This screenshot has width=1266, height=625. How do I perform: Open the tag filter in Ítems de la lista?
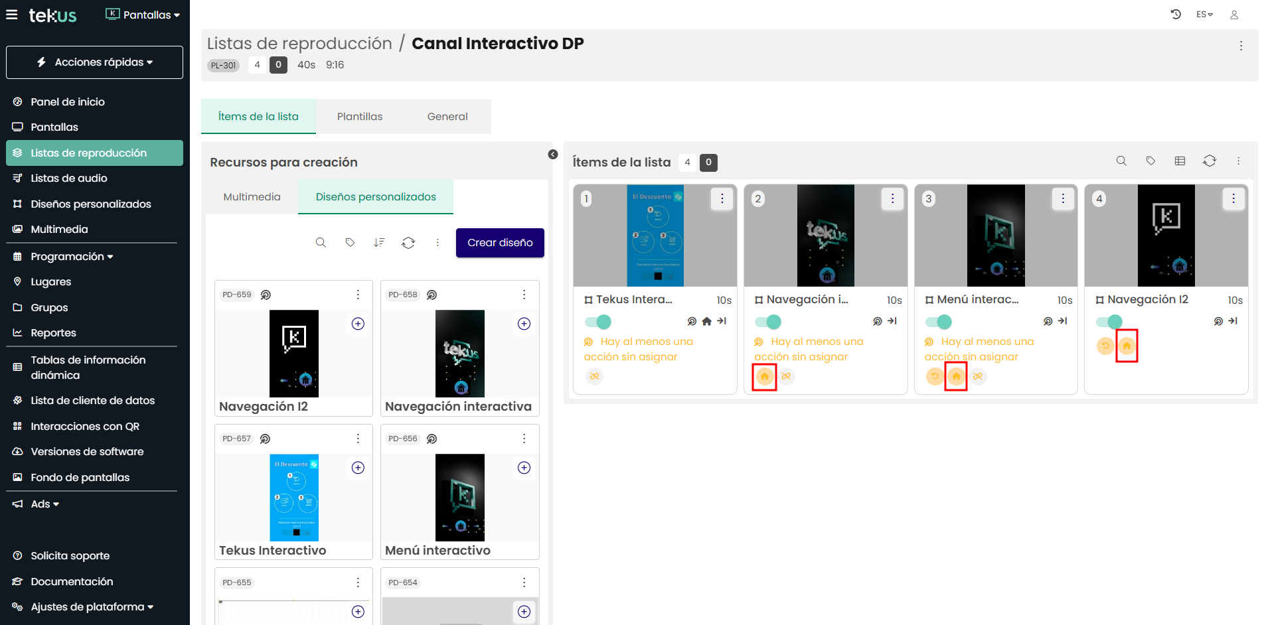1150,161
